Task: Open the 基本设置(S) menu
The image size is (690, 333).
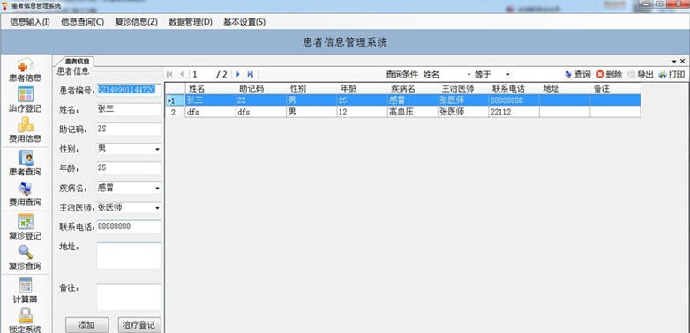Action: pyautogui.click(x=244, y=22)
